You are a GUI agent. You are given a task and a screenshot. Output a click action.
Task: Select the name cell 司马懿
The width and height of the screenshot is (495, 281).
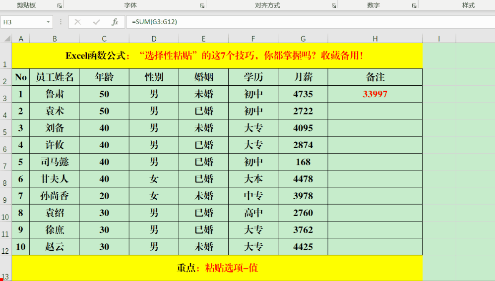(x=55, y=162)
